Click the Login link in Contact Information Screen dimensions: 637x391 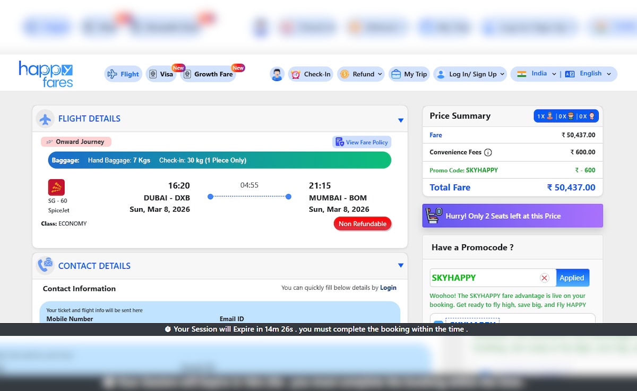(x=388, y=288)
